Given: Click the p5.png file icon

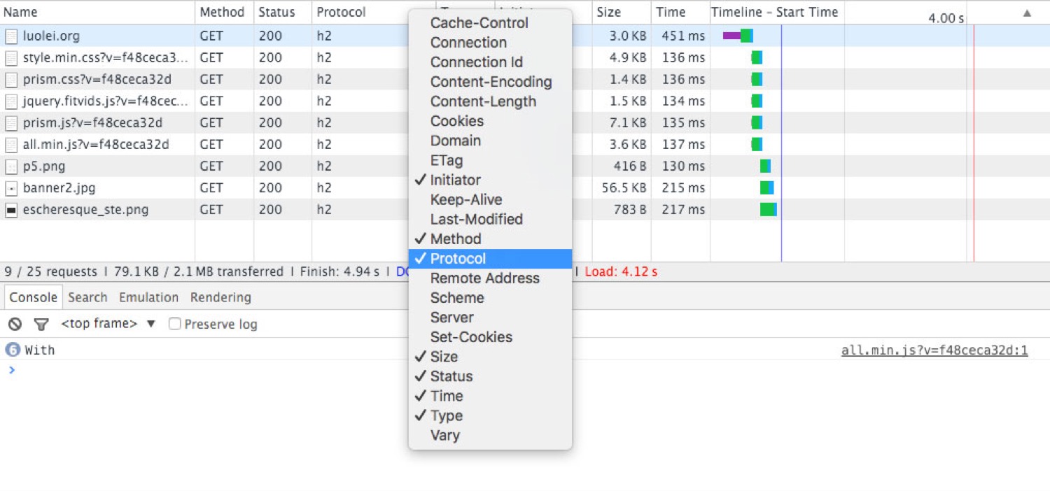Looking at the screenshot, I should tap(11, 166).
